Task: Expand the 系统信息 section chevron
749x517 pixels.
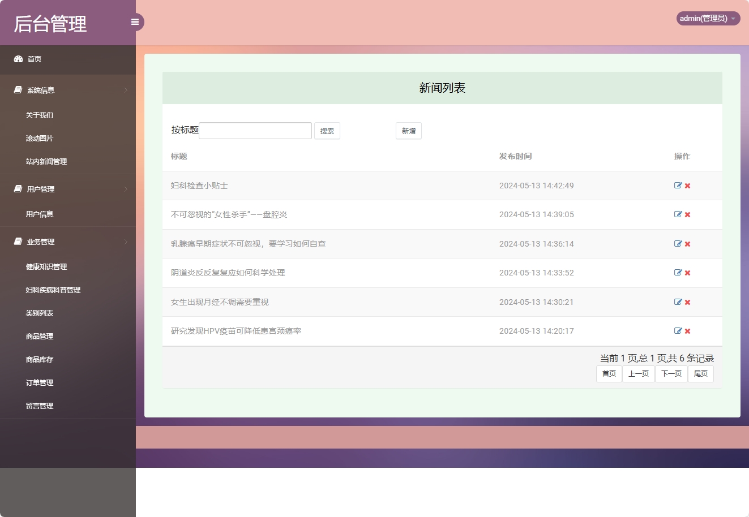Action: coord(126,90)
